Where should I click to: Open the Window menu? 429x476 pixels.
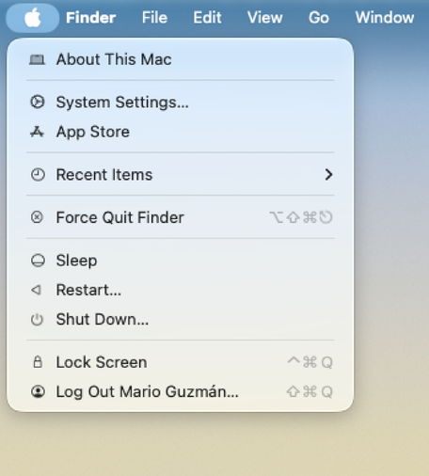click(x=385, y=18)
